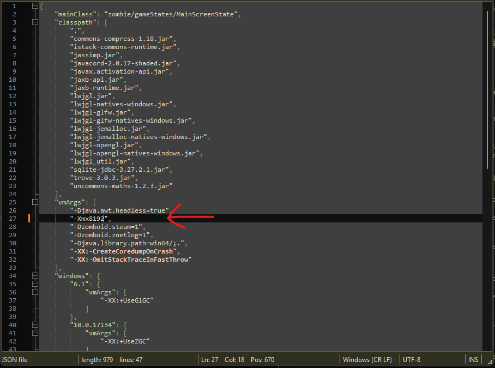Click "sqlite-jdbc-3.27.2.1.jar" entry
This screenshot has width=495, height=368.
119,170
